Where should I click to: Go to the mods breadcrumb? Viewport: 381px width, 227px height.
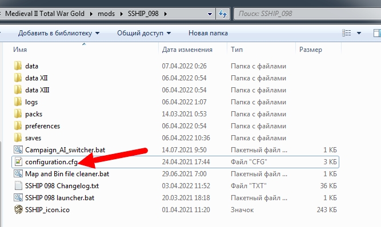(106, 14)
